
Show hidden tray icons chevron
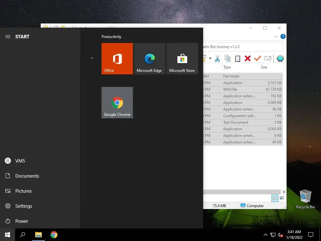pos(265,235)
